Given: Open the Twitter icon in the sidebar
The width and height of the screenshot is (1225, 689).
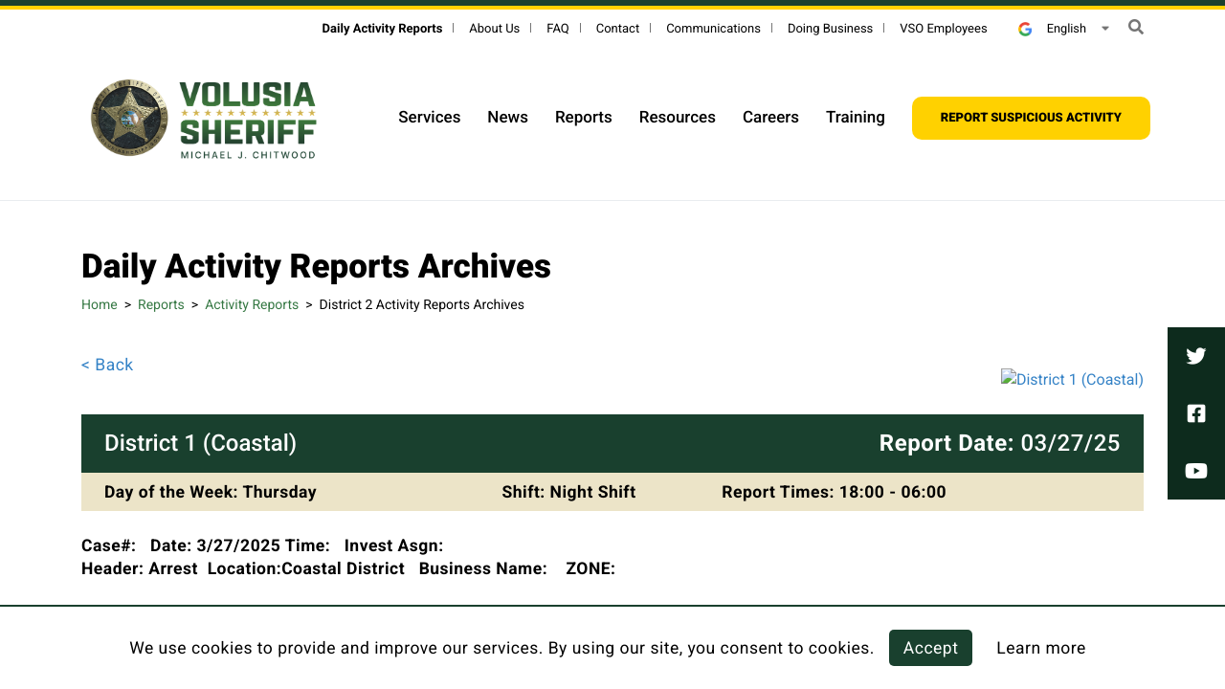Looking at the screenshot, I should [1195, 355].
